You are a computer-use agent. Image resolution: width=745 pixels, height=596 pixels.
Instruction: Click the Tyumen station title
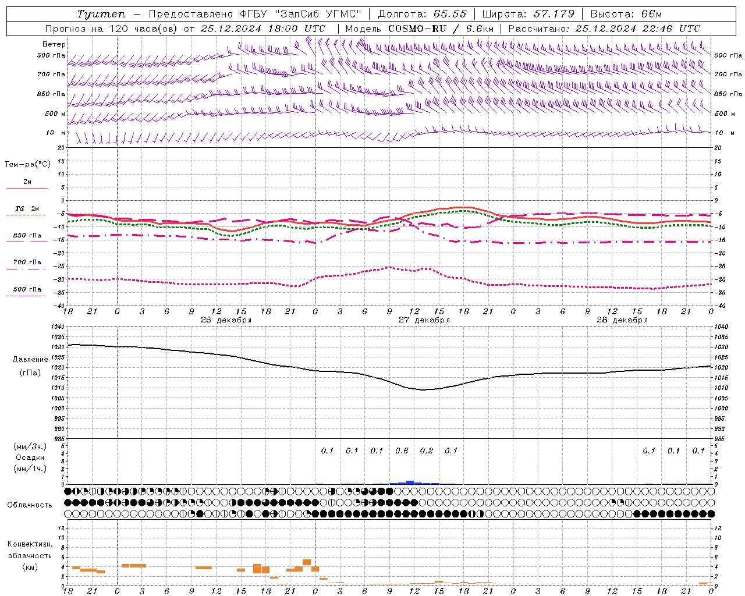tap(101, 14)
